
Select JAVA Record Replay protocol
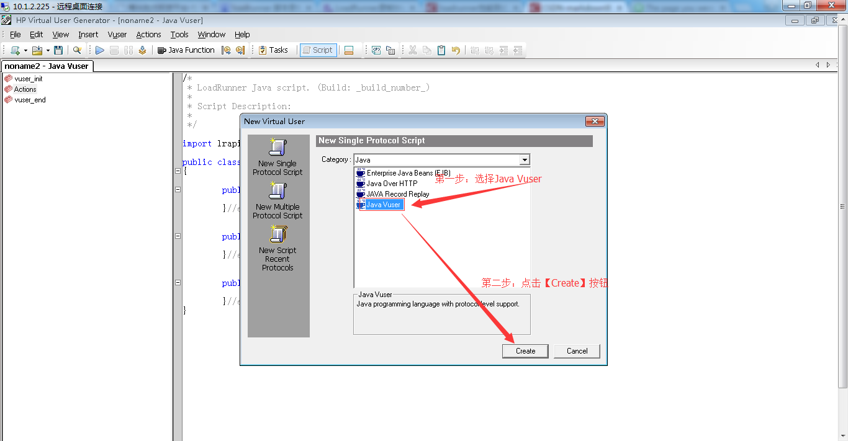[392, 194]
